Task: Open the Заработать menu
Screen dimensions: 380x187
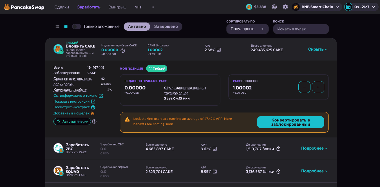Action: (89, 7)
